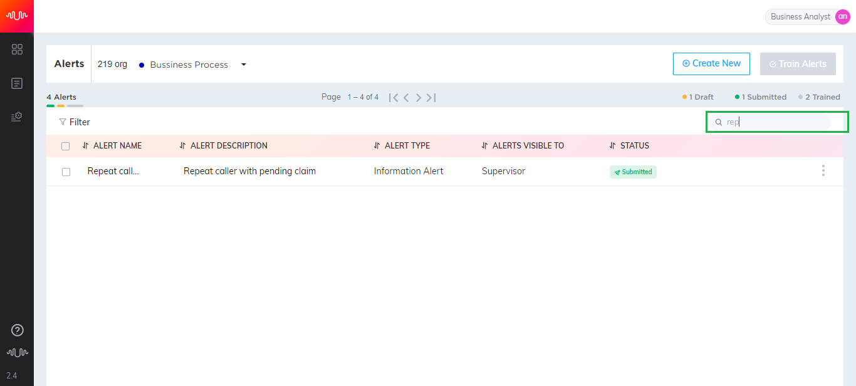Select the 4 Alerts tab
This screenshot has height=386, width=856.
(61, 97)
